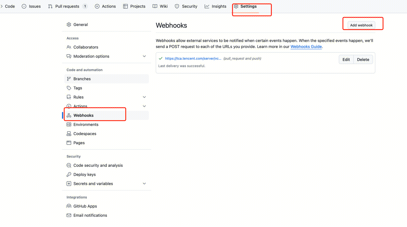The height and width of the screenshot is (227, 407).
Task: Open the tca.tencent.com webhook URL link
Action: [193, 58]
